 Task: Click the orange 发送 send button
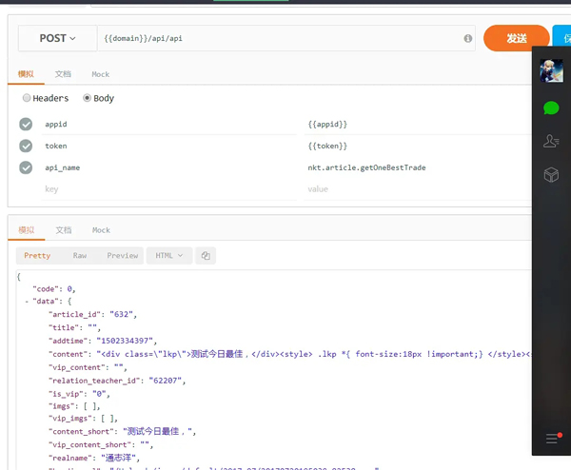click(516, 38)
